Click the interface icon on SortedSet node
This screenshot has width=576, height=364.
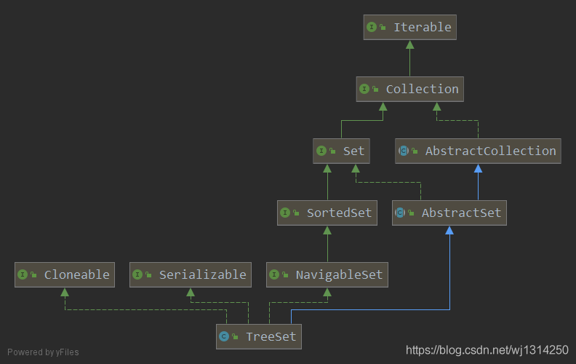(285, 213)
